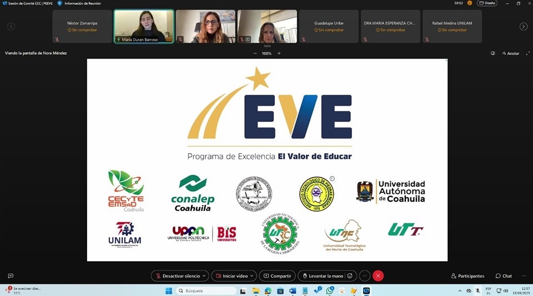533x296 pixels.
Task: Select DRA.MARIA ESPERANZA CH... participant tile
Action: [390, 27]
